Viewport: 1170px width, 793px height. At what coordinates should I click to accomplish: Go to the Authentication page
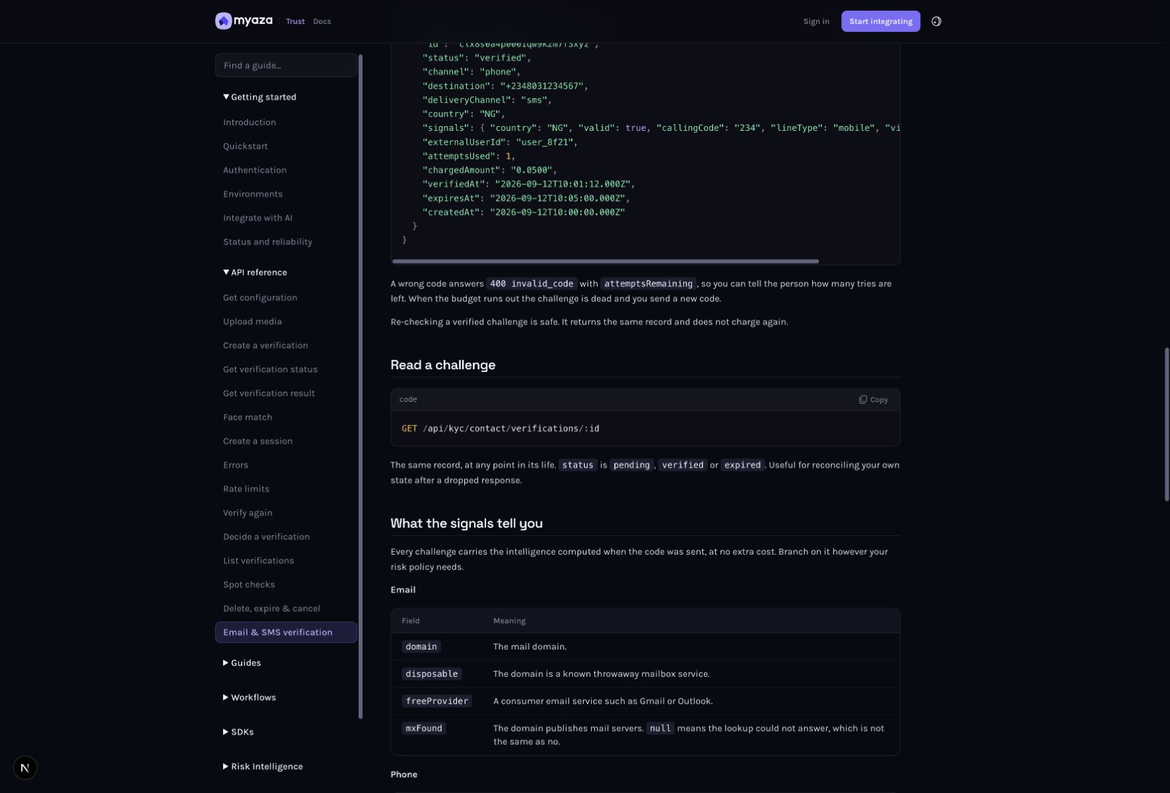(x=254, y=170)
